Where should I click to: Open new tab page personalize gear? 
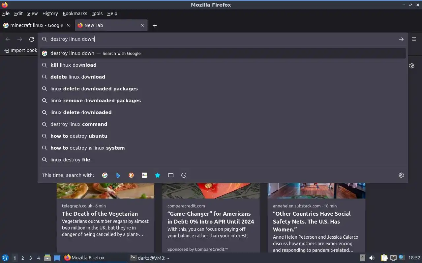click(412, 66)
